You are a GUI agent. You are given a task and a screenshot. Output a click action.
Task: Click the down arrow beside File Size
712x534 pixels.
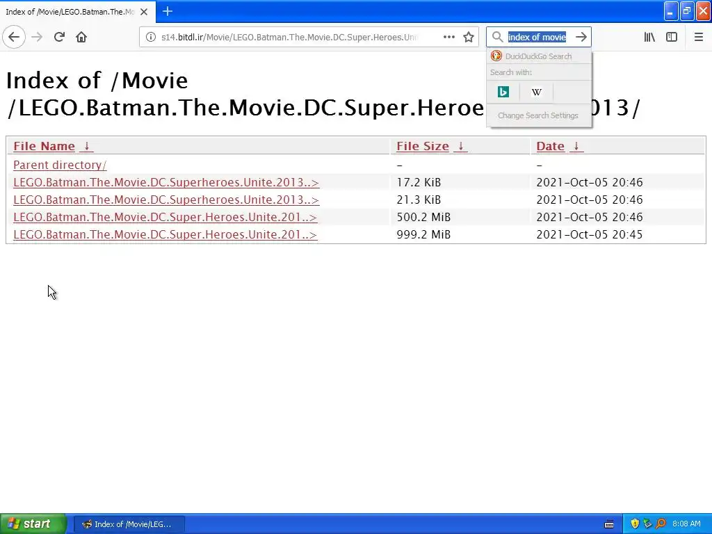pyautogui.click(x=460, y=146)
